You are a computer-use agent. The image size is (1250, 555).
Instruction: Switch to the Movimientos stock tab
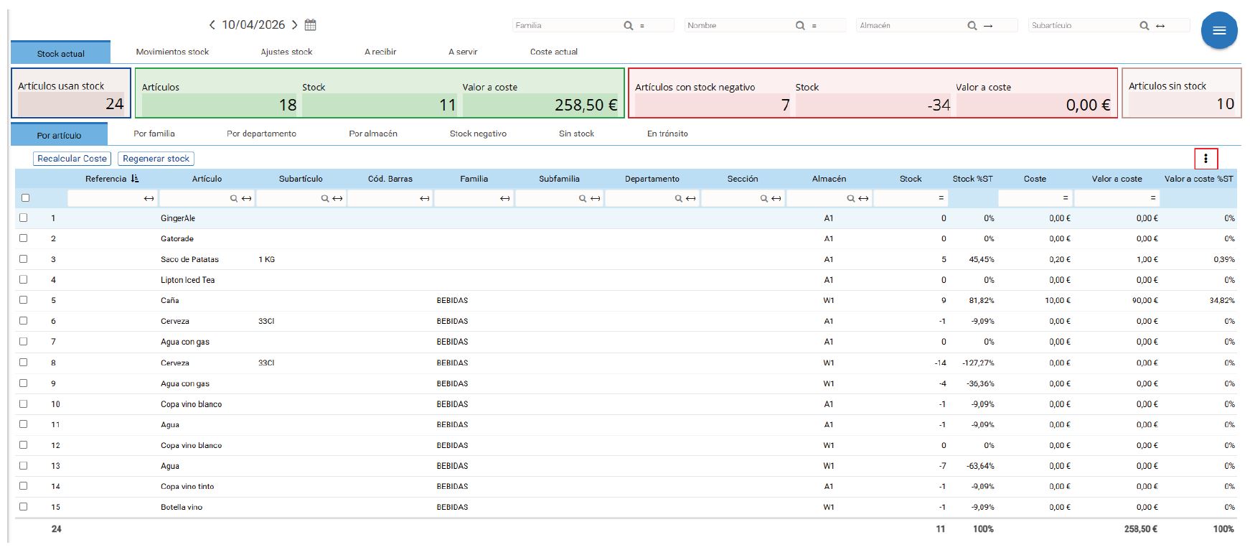[173, 52]
